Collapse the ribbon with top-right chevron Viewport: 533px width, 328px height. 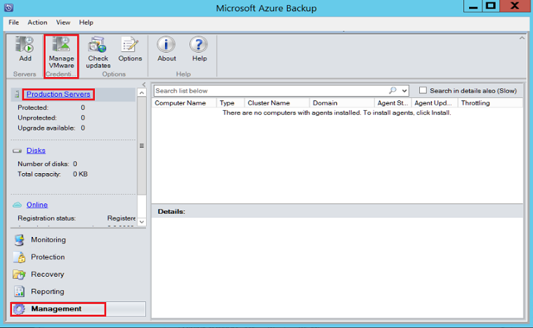(x=522, y=39)
